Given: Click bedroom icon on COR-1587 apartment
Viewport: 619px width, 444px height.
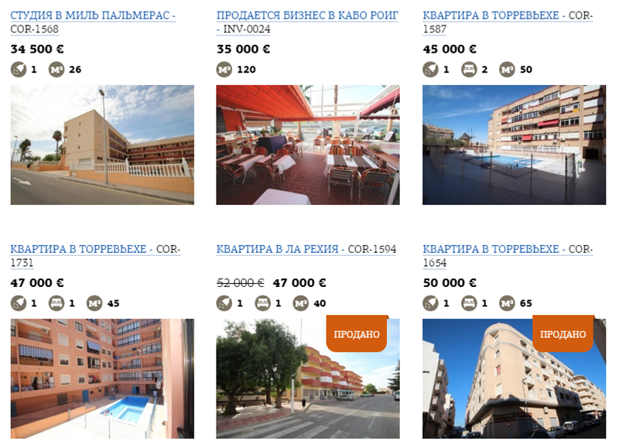Looking at the screenshot, I should point(469,70).
